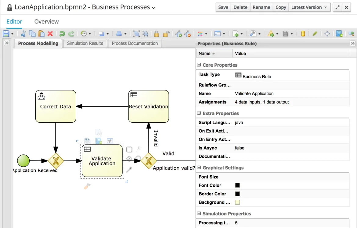
Task: Switch to the Simulation Results tab
Action: 85,43
